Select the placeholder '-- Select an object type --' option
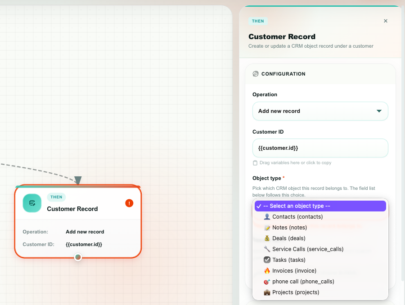The image size is (405, 305). pos(320,206)
